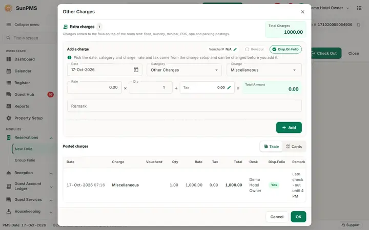Close the Other Charges dialog
The image size is (369, 230).
click(x=303, y=12)
